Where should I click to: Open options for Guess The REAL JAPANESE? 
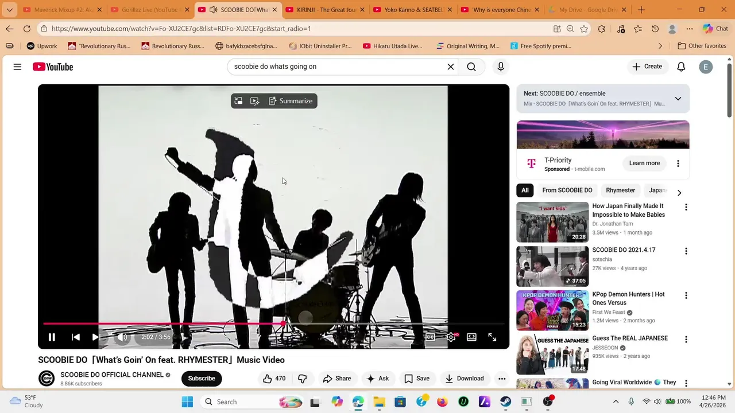686,340
